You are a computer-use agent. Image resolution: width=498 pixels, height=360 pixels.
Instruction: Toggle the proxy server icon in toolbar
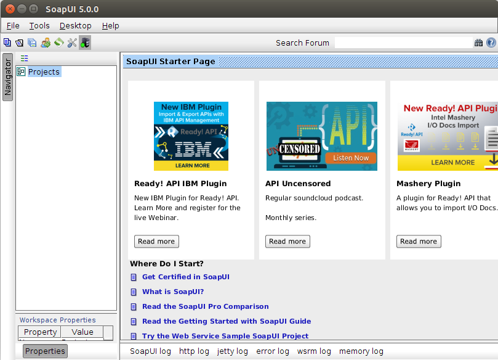[x=85, y=43]
